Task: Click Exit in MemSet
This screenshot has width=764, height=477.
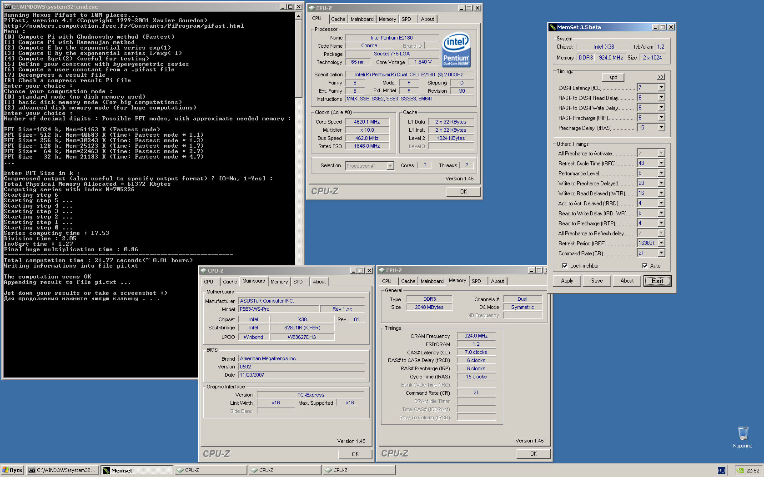Action: pos(658,281)
